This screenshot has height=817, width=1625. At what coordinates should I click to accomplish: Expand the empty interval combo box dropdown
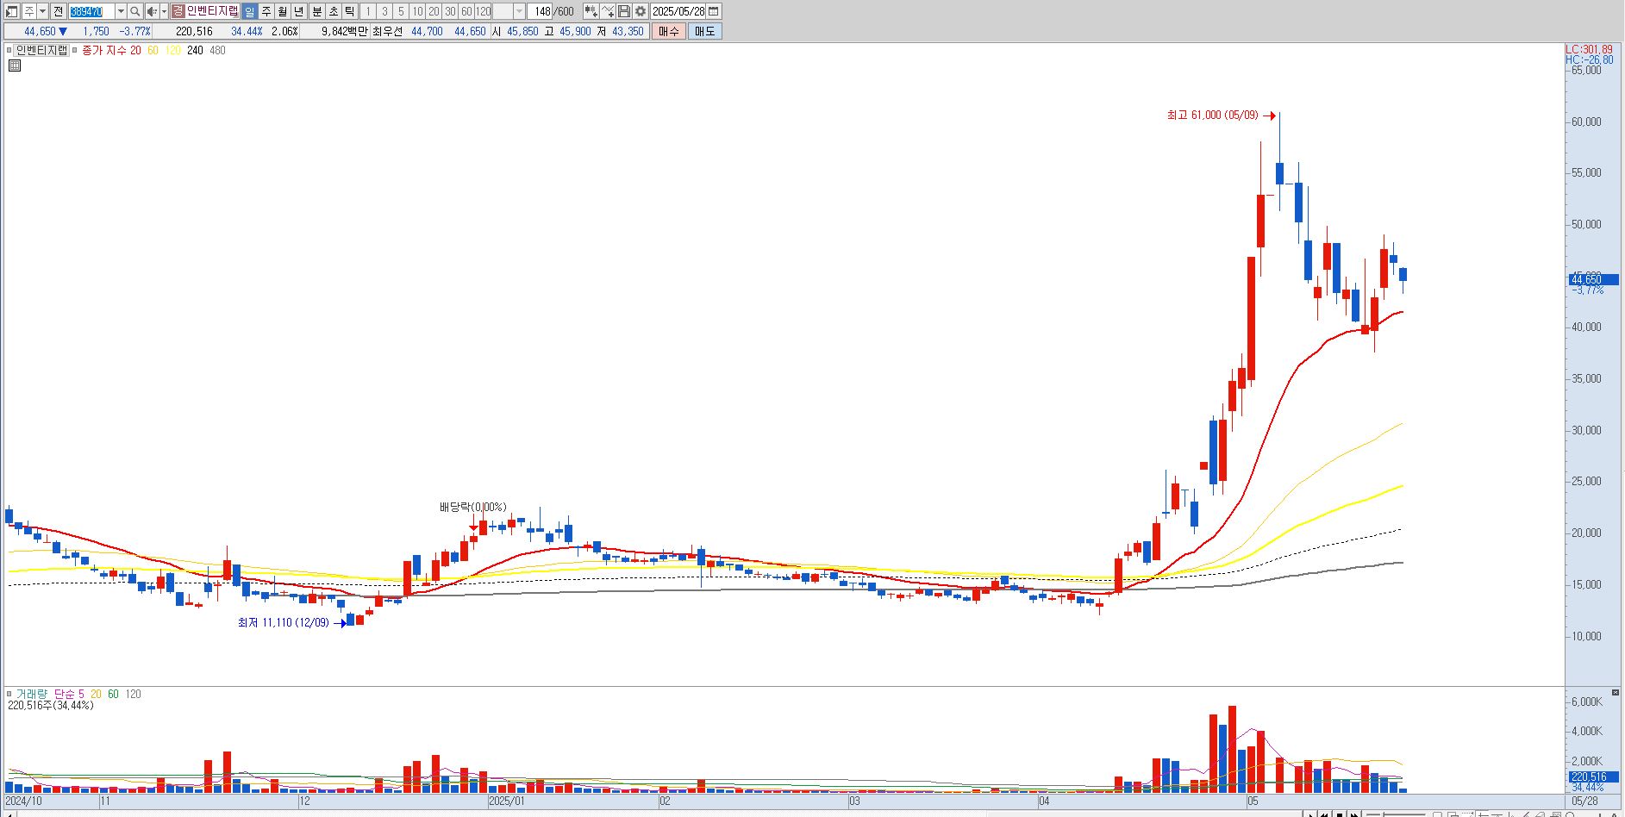tap(519, 11)
